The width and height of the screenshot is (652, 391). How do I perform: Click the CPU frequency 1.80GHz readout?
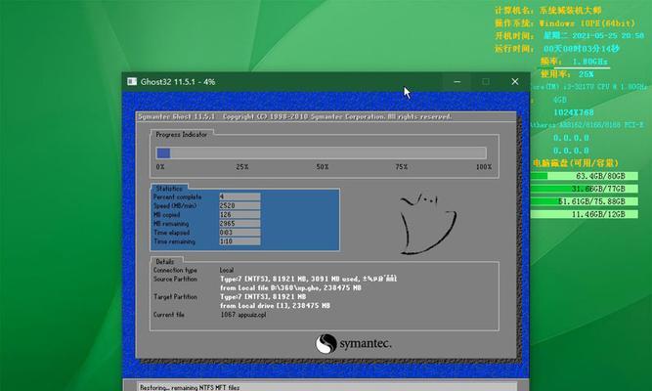(x=575, y=62)
